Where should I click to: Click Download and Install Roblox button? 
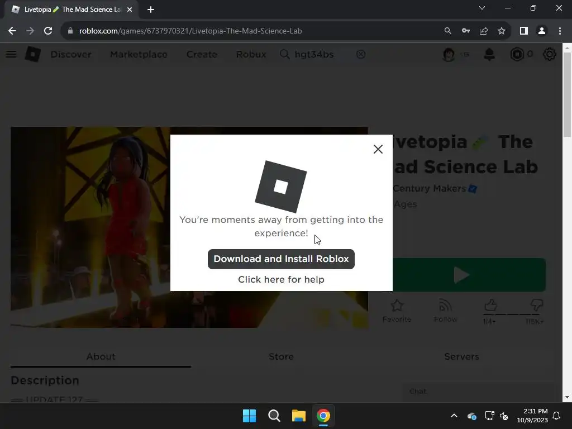[x=281, y=259]
